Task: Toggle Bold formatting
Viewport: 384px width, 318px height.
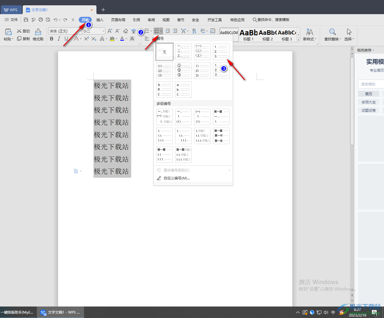Action: [52, 39]
